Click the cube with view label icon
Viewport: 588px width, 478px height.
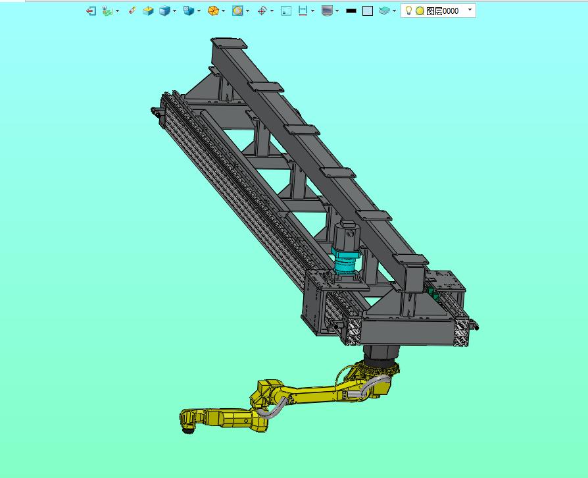pos(189,11)
